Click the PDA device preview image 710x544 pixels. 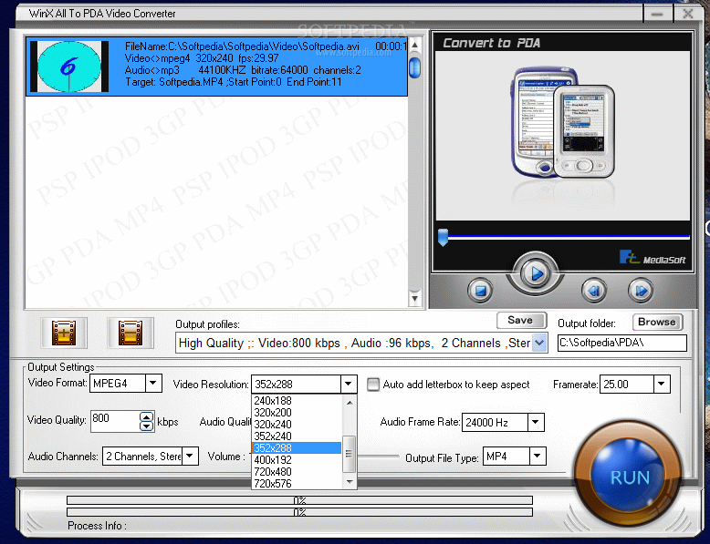563,122
